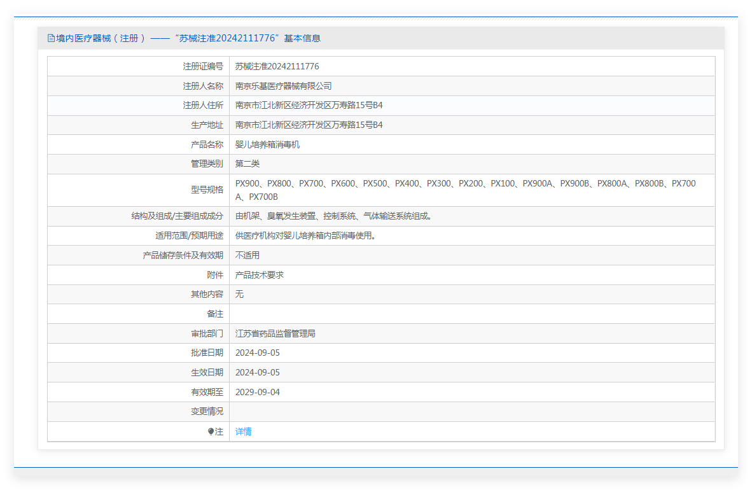
Task: Click the storage condition value 不适用
Action: pyautogui.click(x=247, y=255)
